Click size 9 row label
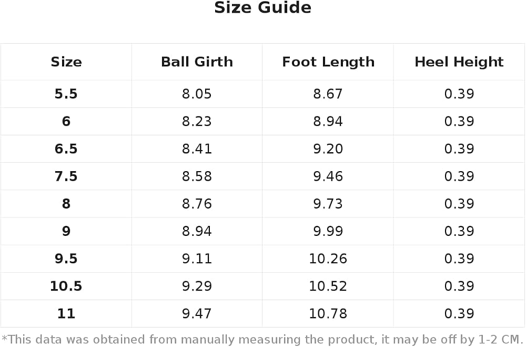 (x=66, y=231)
